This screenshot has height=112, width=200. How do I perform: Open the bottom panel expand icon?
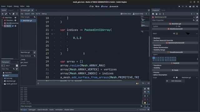(148, 110)
